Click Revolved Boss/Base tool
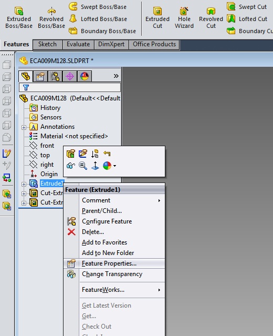273x336 pixels. coord(51,18)
